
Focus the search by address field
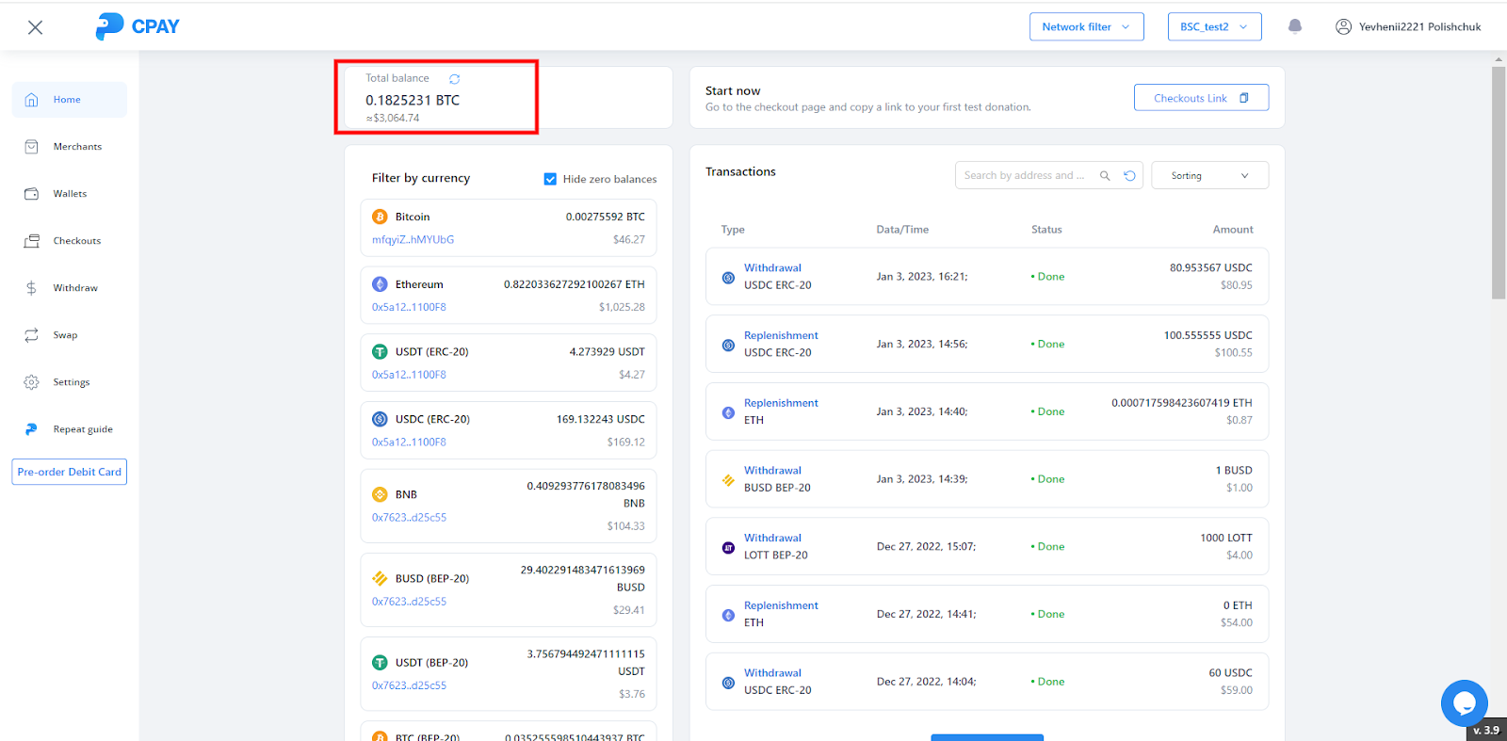1024,176
